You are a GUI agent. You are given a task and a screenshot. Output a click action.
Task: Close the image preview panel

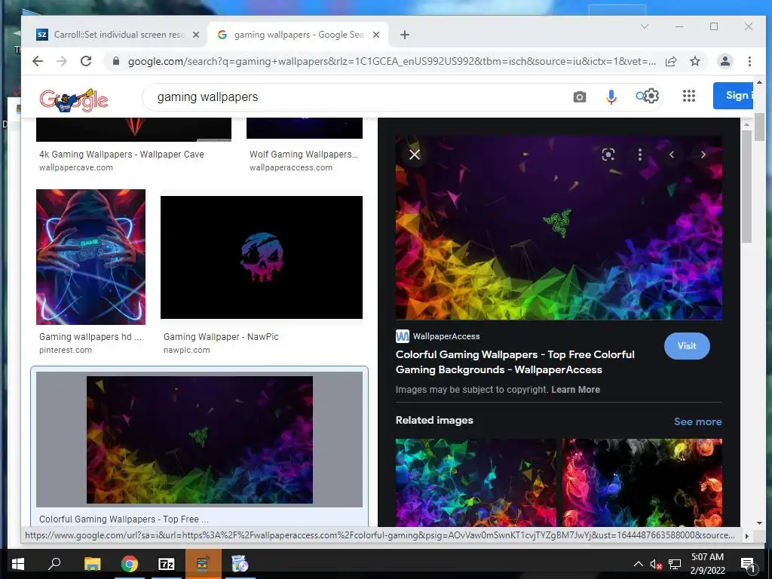[415, 155]
